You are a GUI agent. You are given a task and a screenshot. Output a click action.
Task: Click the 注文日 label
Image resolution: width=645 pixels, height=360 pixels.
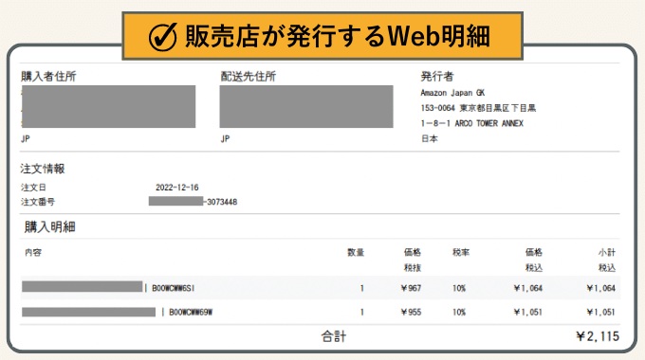point(33,188)
